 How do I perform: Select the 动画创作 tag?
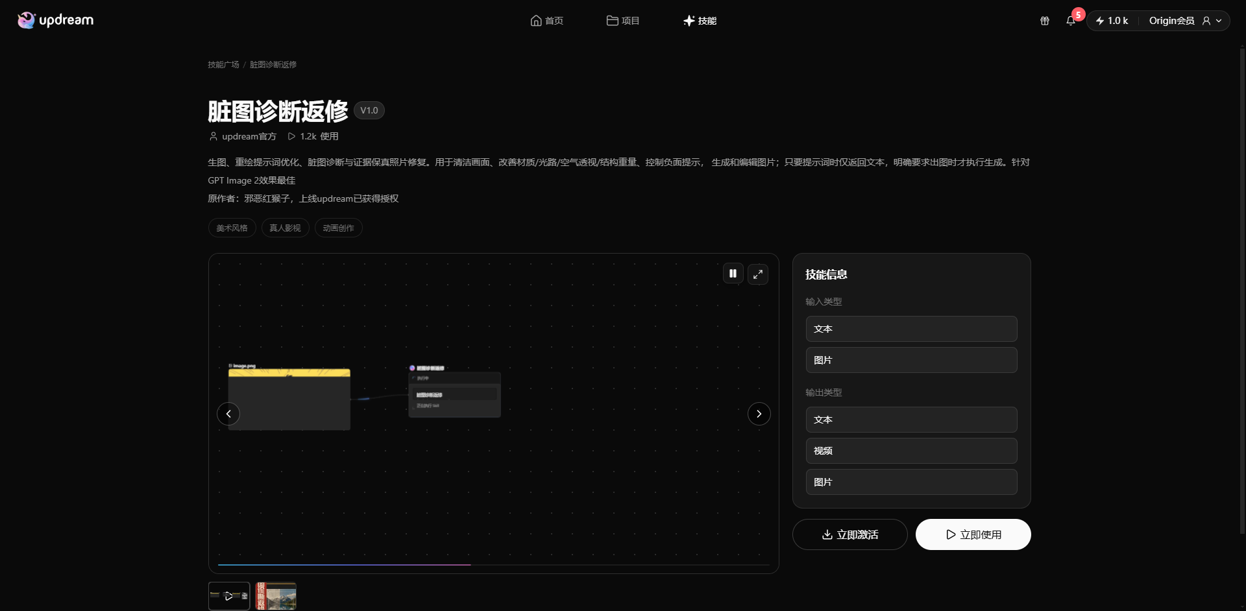point(338,228)
